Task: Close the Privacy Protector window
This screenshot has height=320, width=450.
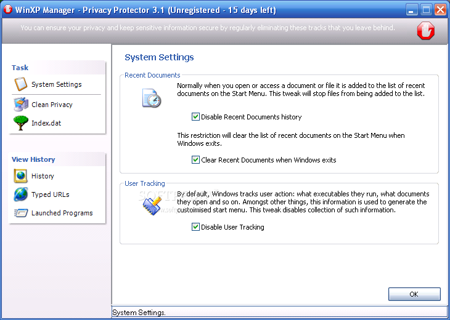Action: (x=440, y=10)
